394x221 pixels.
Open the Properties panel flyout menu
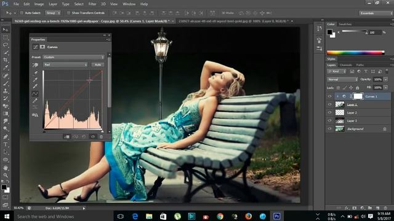click(x=108, y=39)
